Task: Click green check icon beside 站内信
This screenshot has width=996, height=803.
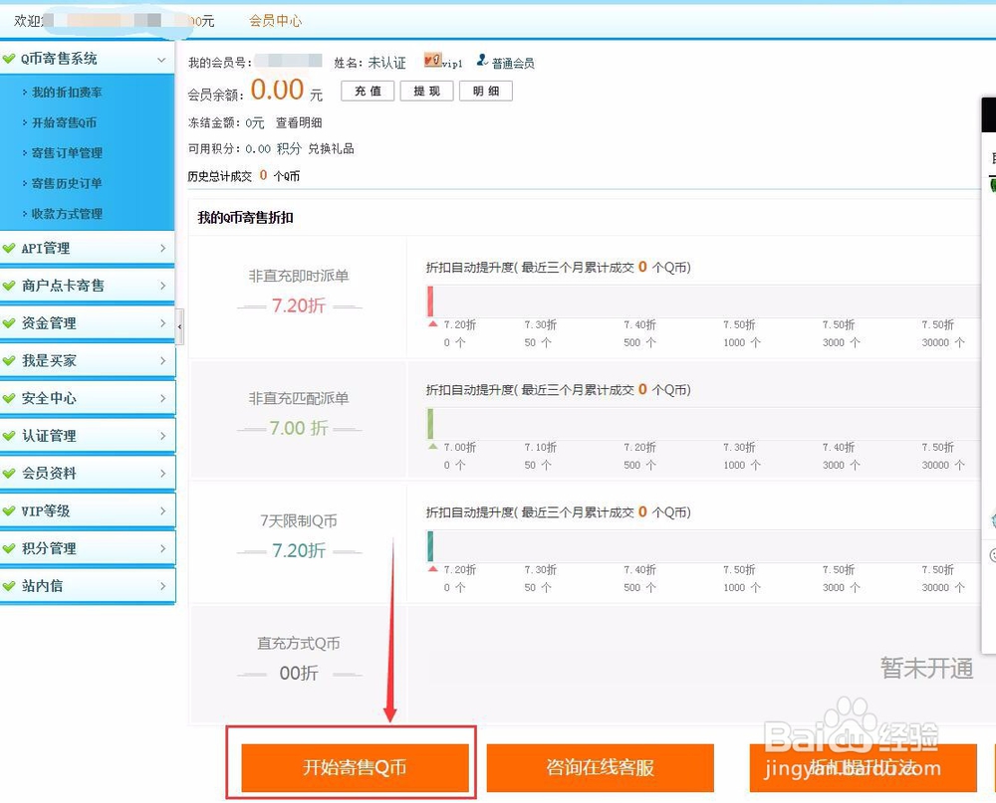Action: pos(9,586)
